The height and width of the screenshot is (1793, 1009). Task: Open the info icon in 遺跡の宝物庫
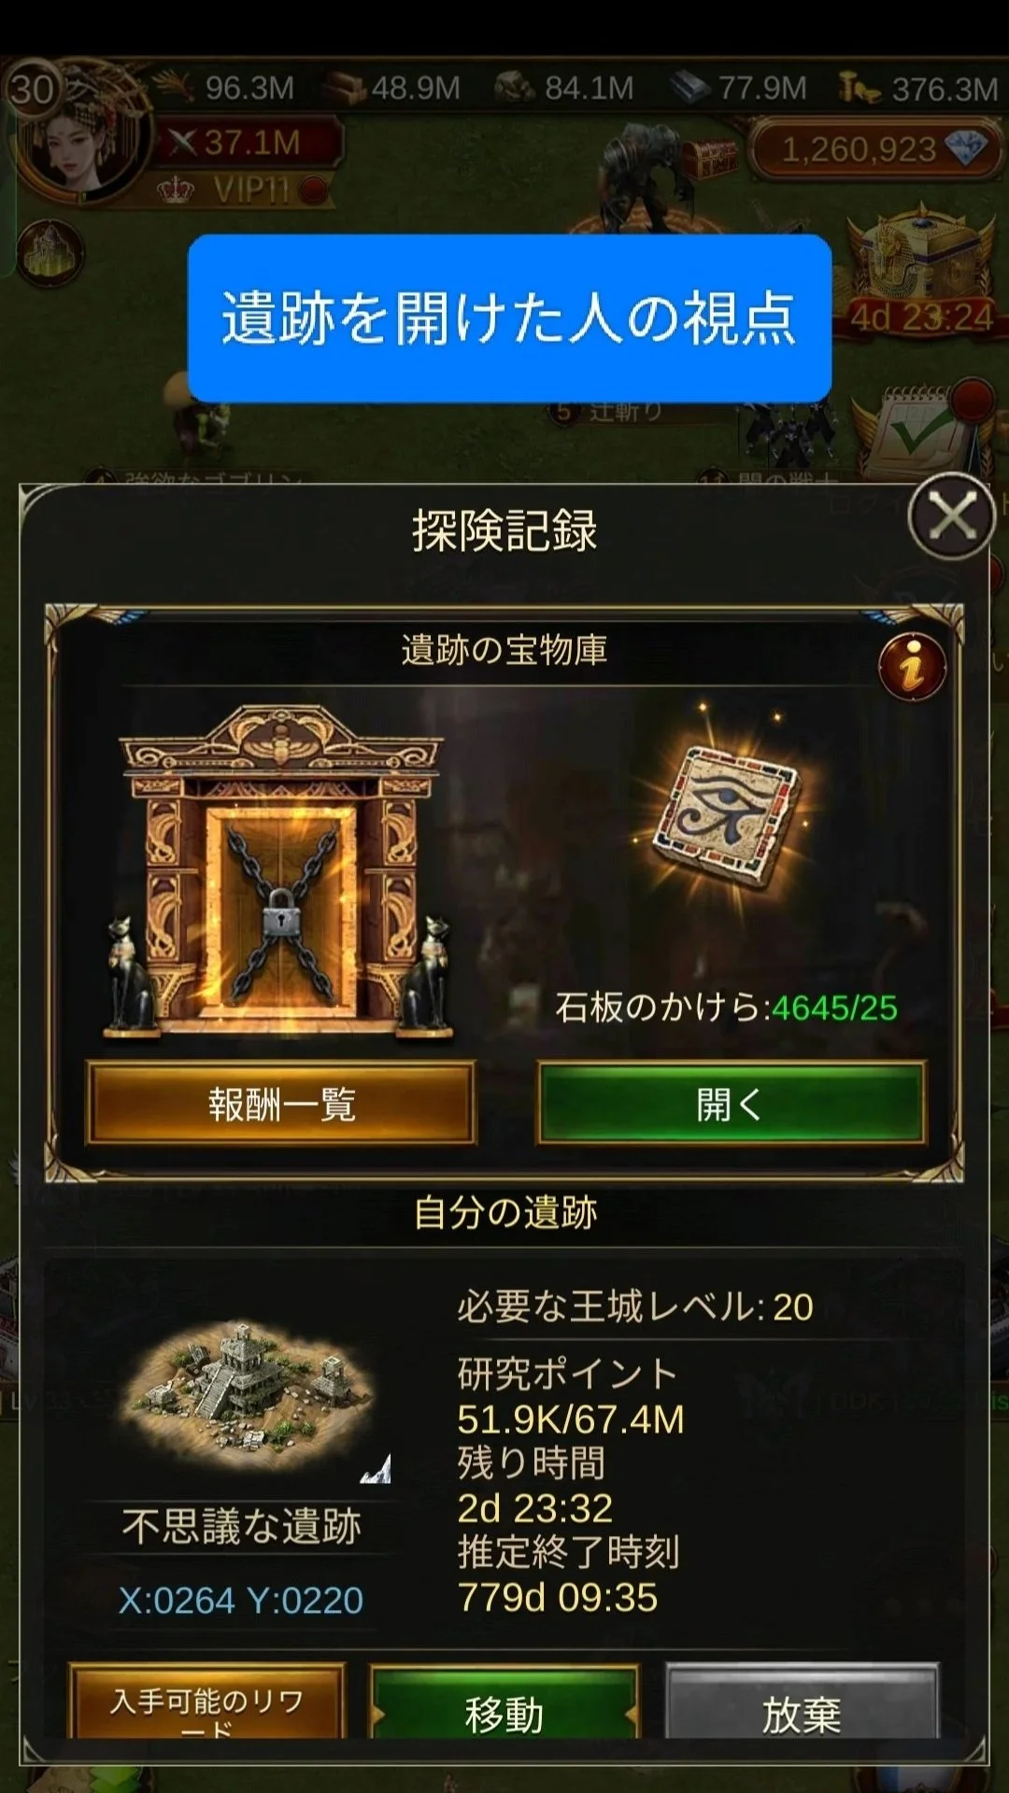click(x=912, y=666)
